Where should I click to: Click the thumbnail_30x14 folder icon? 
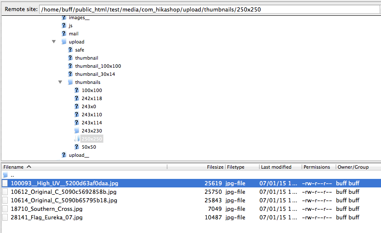(x=70, y=74)
